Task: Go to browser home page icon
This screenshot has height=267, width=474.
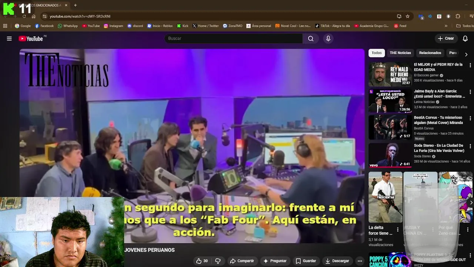Action: (x=33, y=16)
